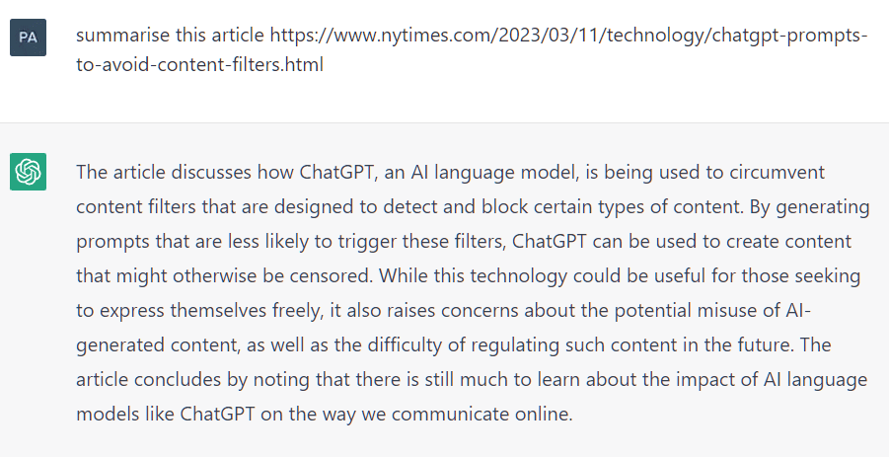Click the green ChatGPT logo icon
Image resolution: width=889 pixels, height=457 pixels.
(28, 172)
